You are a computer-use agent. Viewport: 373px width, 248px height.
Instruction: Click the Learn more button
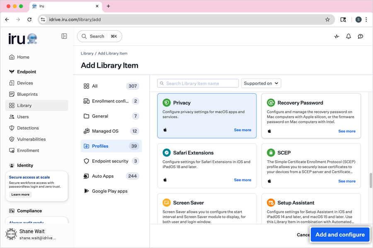tap(20, 195)
